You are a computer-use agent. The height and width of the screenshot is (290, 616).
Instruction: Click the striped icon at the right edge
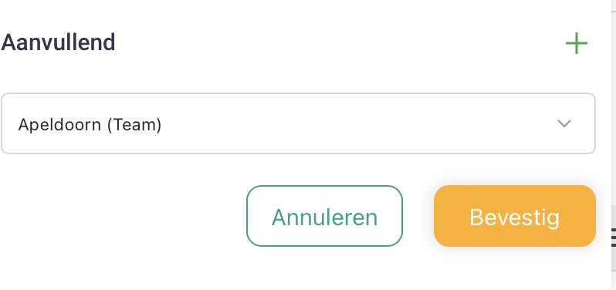click(614, 238)
